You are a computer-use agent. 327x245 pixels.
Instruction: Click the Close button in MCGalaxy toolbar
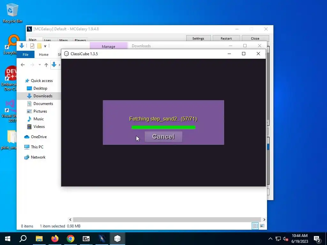pyautogui.click(x=255, y=38)
